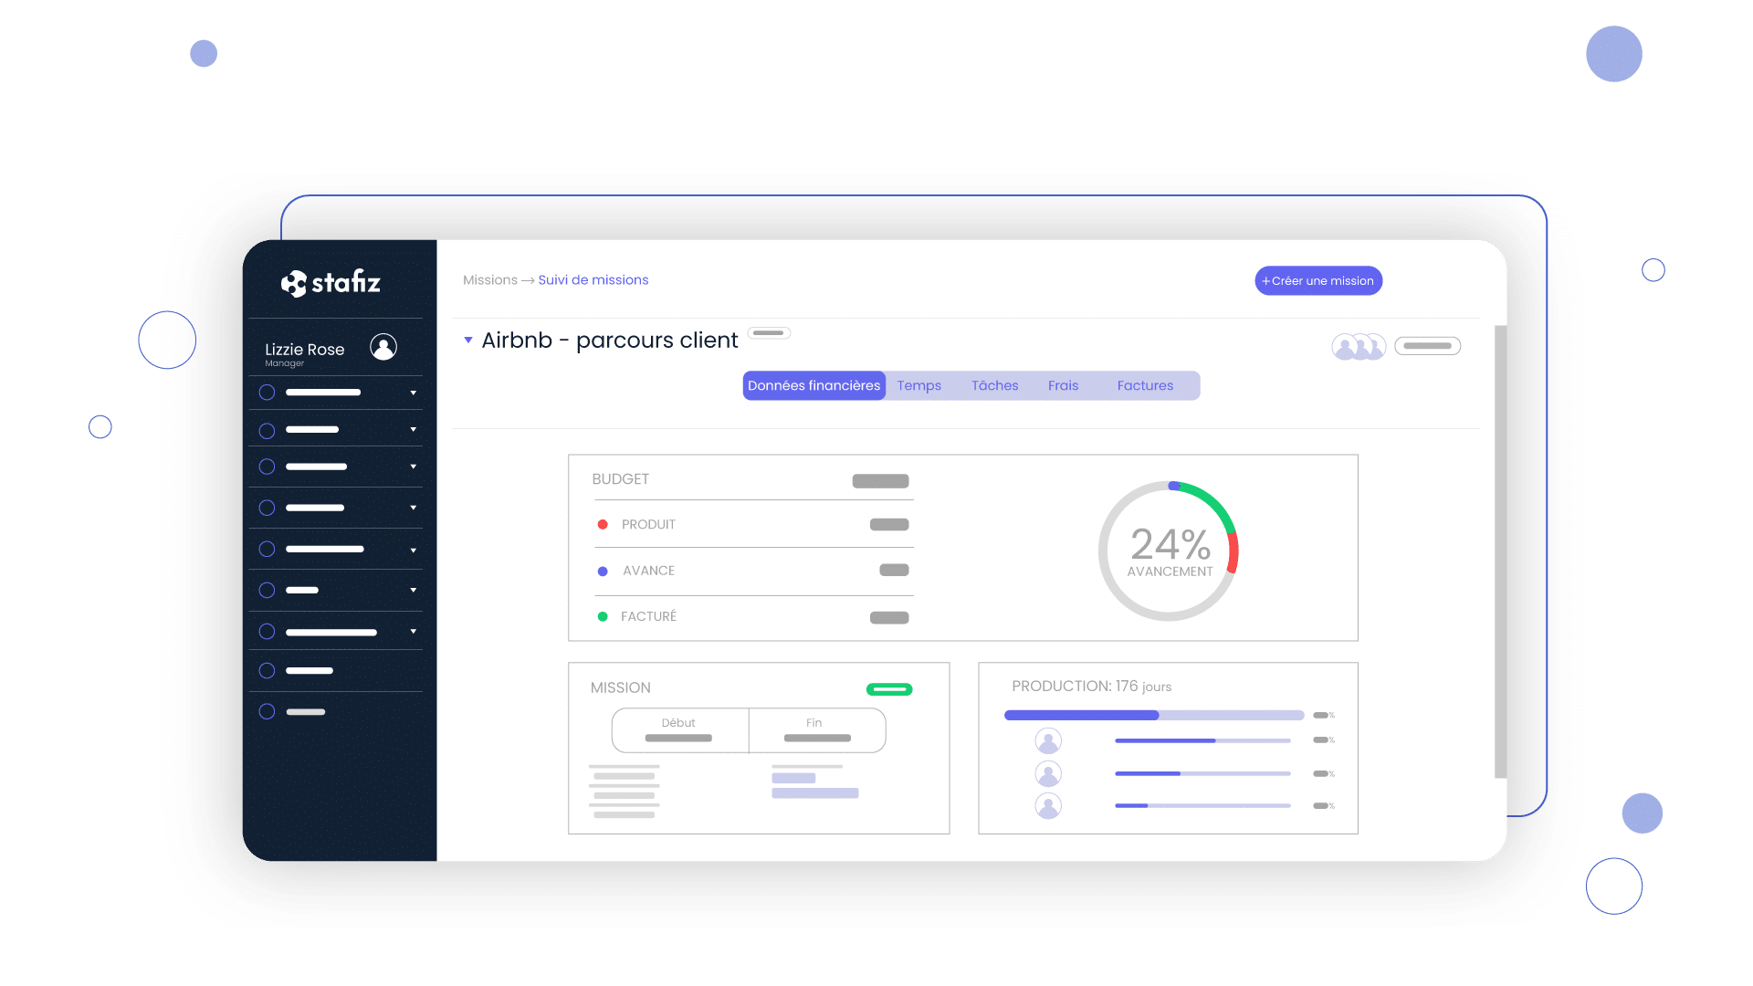
Task: Go to Missions breadcrumb
Action: click(490, 280)
